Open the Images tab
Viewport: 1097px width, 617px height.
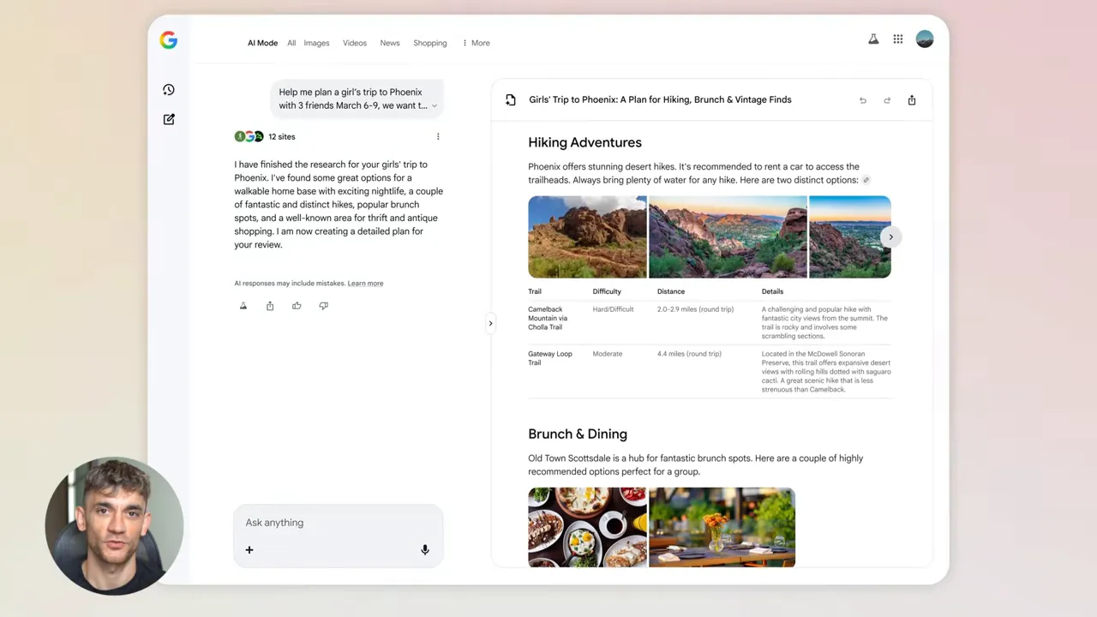tap(316, 43)
